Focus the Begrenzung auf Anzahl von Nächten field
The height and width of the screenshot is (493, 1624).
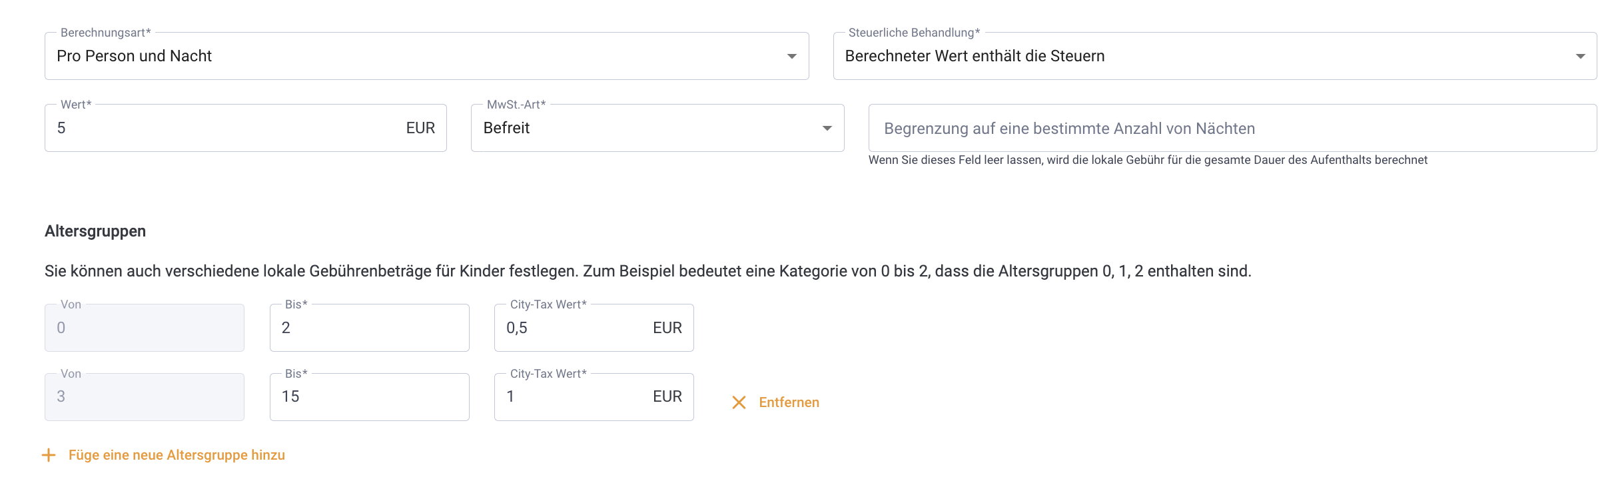1232,128
